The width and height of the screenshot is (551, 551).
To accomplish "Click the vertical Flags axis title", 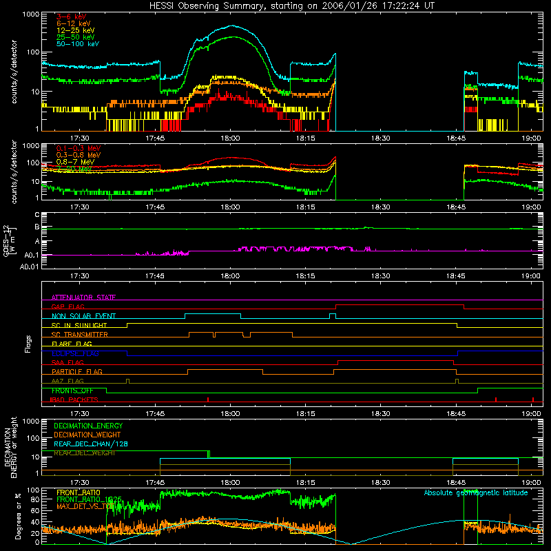I will pyautogui.click(x=28, y=344).
